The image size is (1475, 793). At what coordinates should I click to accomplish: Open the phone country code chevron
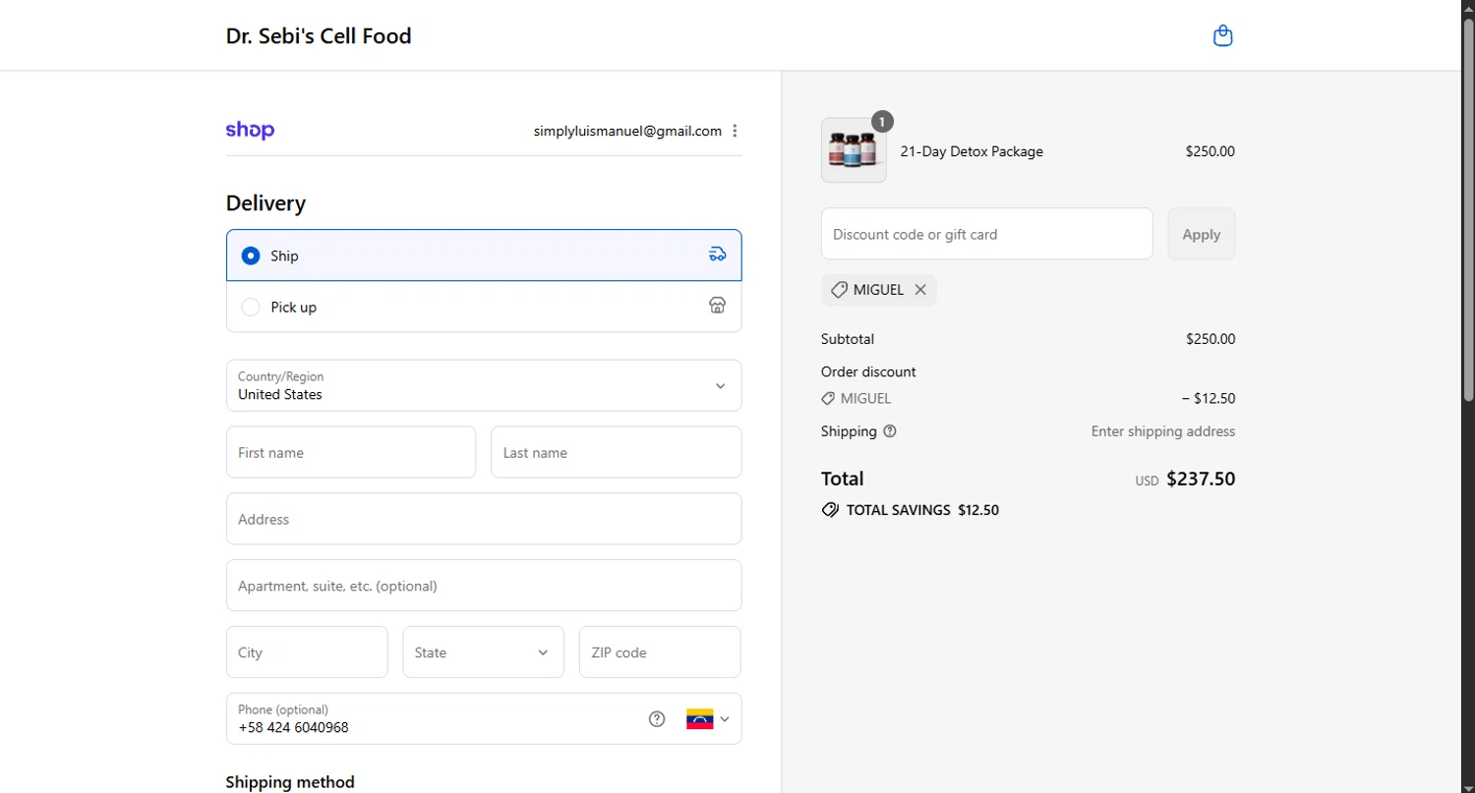(x=725, y=719)
